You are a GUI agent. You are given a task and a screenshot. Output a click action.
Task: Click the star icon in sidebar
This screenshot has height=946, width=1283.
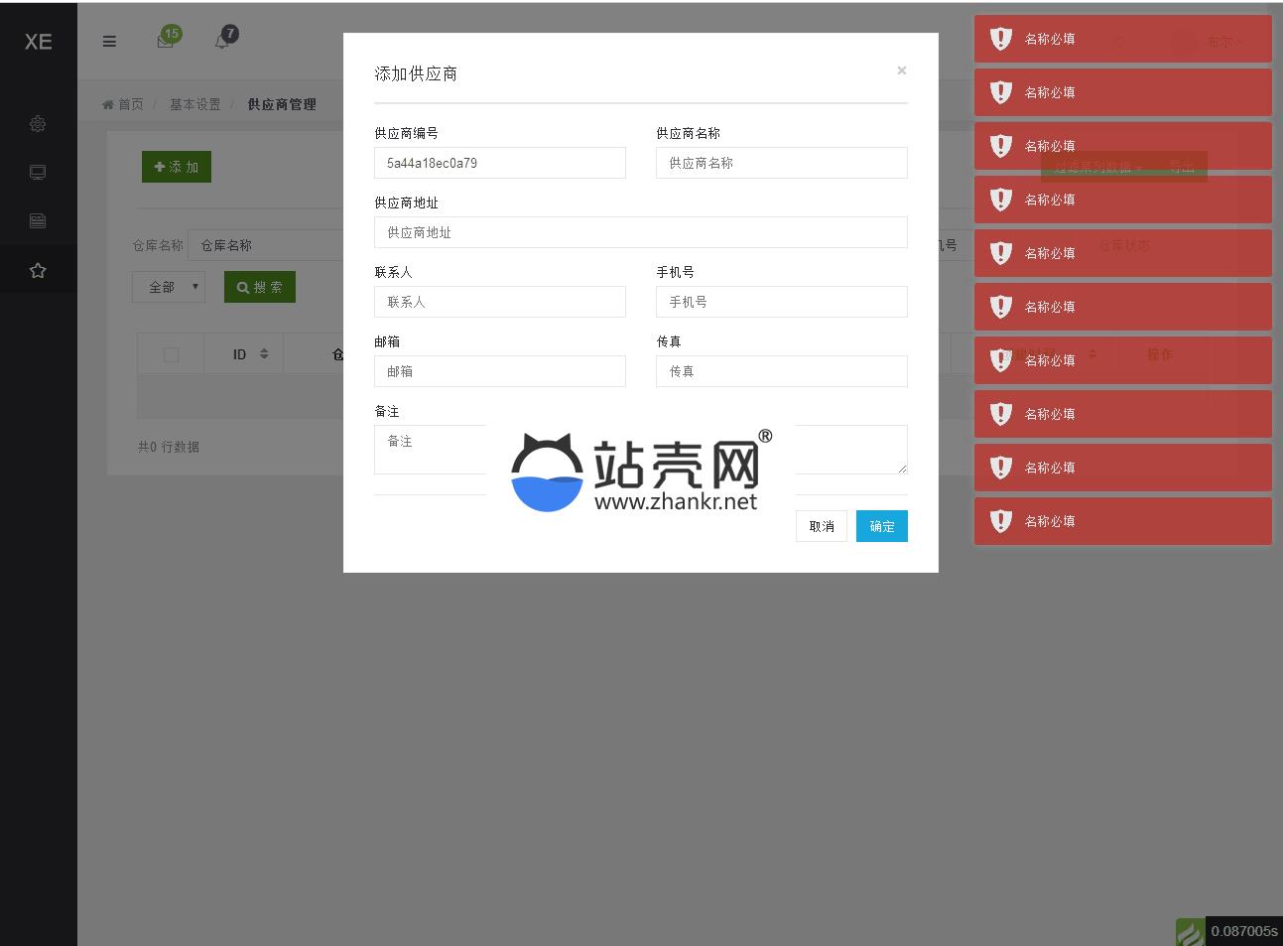[38, 270]
